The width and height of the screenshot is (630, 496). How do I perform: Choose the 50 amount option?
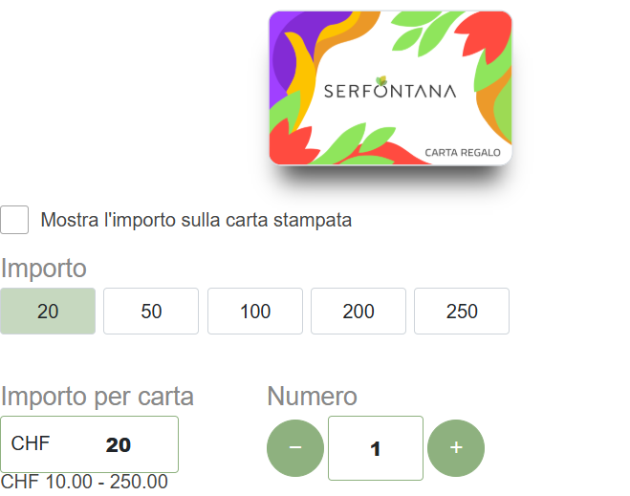tap(151, 312)
